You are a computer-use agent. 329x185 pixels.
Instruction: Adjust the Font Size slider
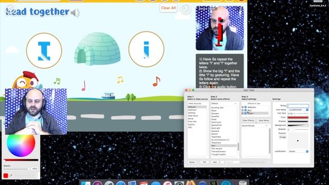pyautogui.click(x=303, y=114)
